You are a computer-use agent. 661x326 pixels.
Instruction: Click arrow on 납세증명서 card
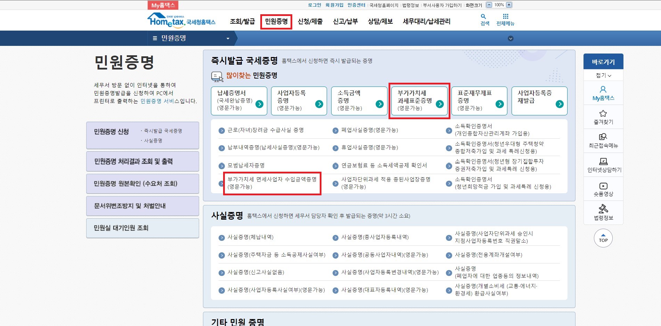pyautogui.click(x=259, y=104)
